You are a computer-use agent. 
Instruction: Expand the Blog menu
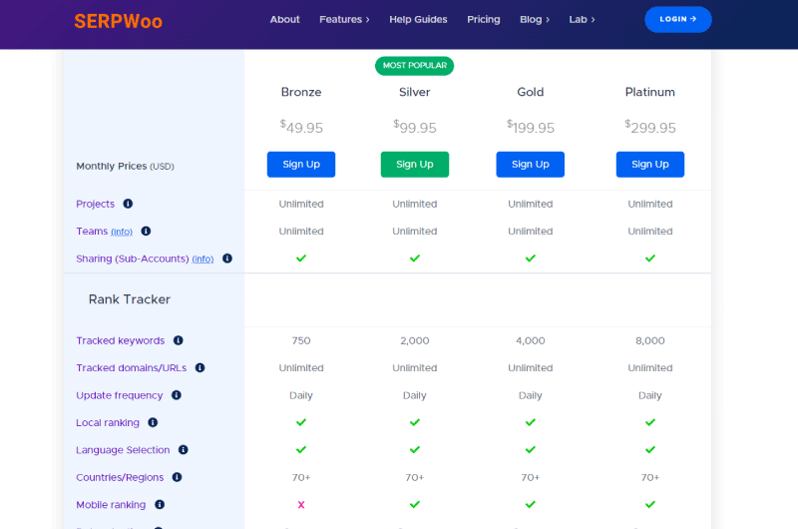(x=535, y=19)
